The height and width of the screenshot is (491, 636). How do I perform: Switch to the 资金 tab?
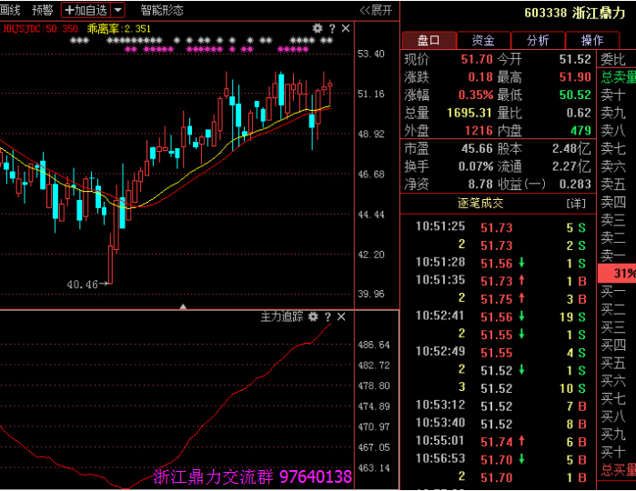tap(483, 40)
